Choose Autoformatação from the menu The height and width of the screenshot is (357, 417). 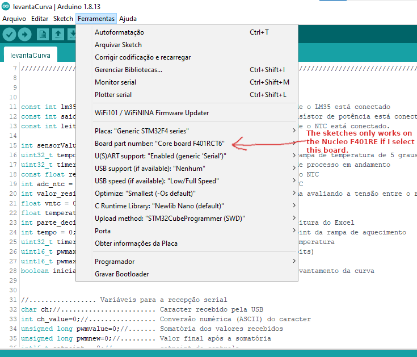click(x=187, y=32)
